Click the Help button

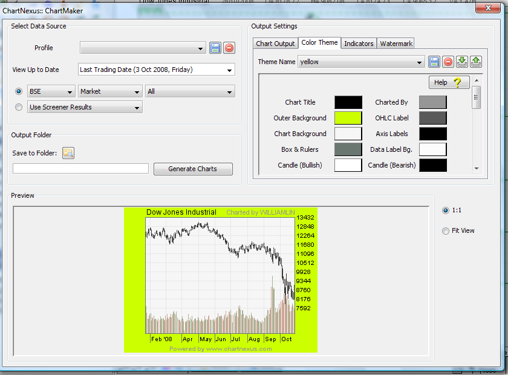[449, 82]
